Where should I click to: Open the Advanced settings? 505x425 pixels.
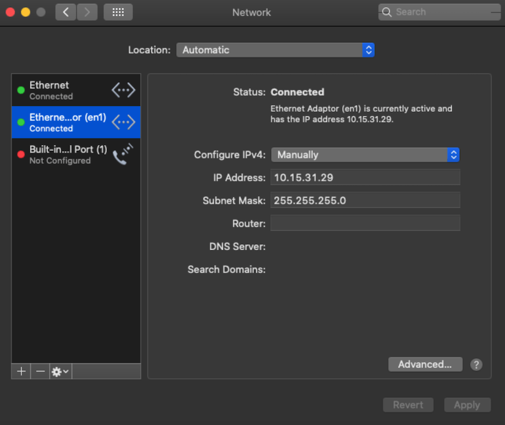425,364
